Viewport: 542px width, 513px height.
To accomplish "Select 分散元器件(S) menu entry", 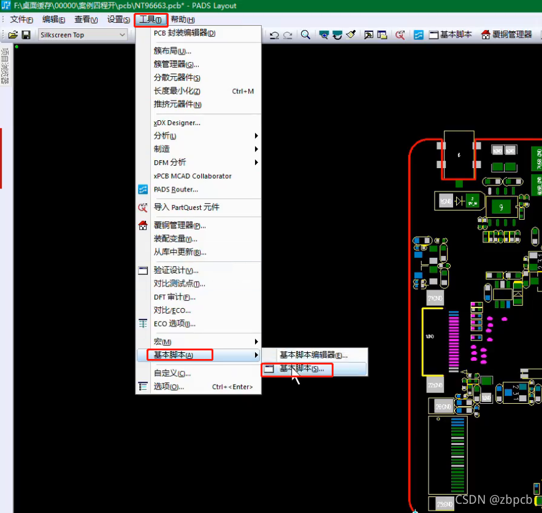I will click(199, 77).
